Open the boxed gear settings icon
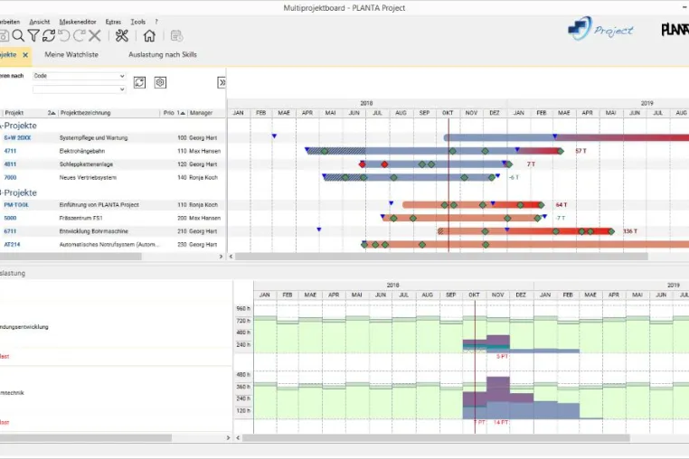 point(160,82)
